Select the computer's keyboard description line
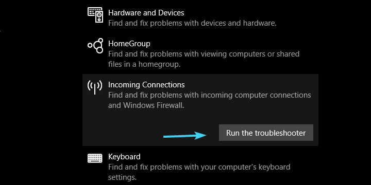Image resolution: width=371 pixels, height=185 pixels. click(x=199, y=167)
